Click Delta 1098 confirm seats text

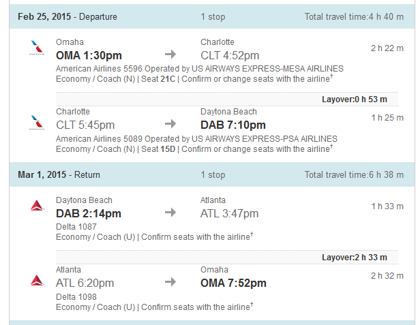pyautogui.click(x=197, y=307)
